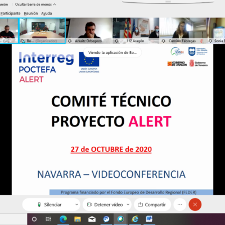225x225 pixels.
Task: Open Internet Explorer from the taskbar
Action: [135, 219]
